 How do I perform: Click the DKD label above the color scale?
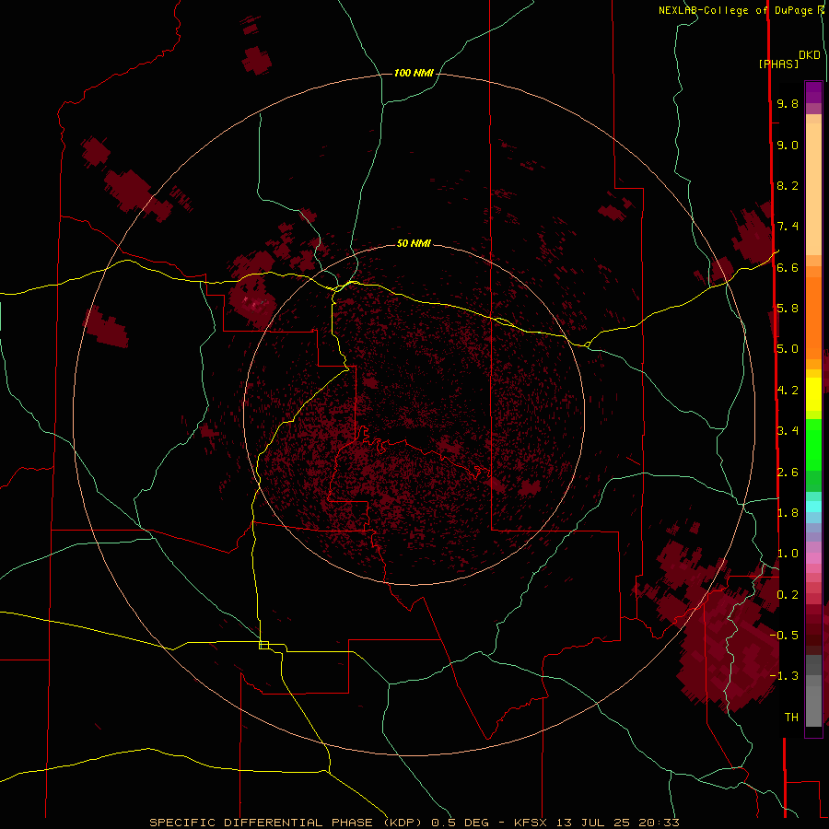[x=810, y=55]
